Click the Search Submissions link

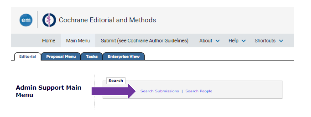[160, 91]
